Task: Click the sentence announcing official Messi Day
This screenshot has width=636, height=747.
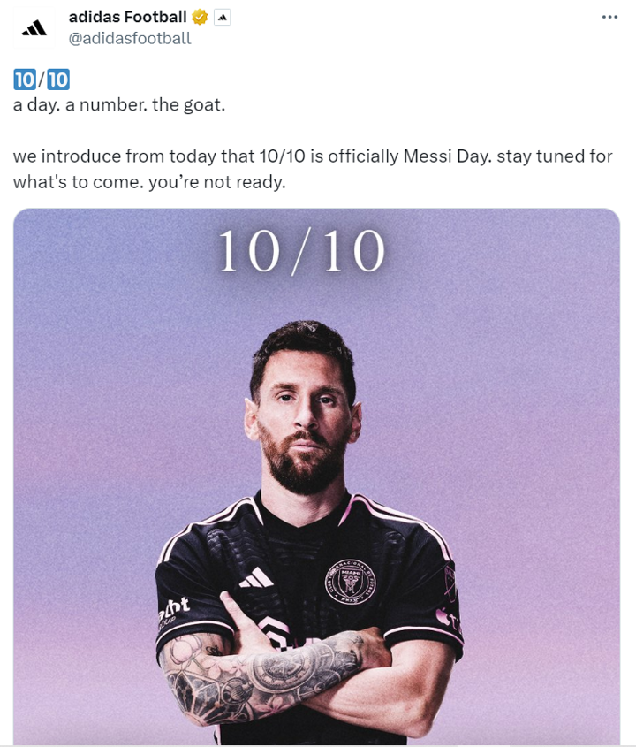Action: [313, 156]
